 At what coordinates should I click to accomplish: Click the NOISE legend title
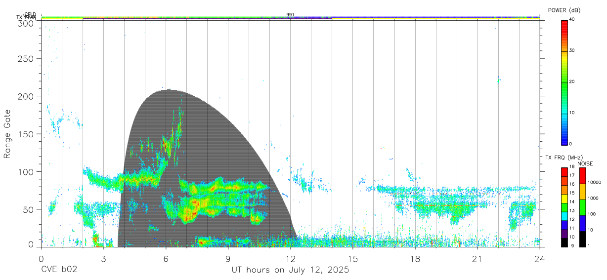point(585,163)
